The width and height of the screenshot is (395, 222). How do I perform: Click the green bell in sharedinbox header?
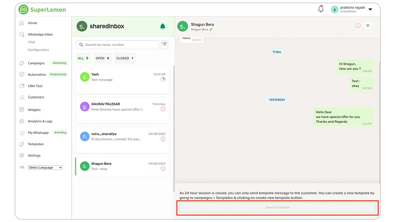pyautogui.click(x=163, y=26)
